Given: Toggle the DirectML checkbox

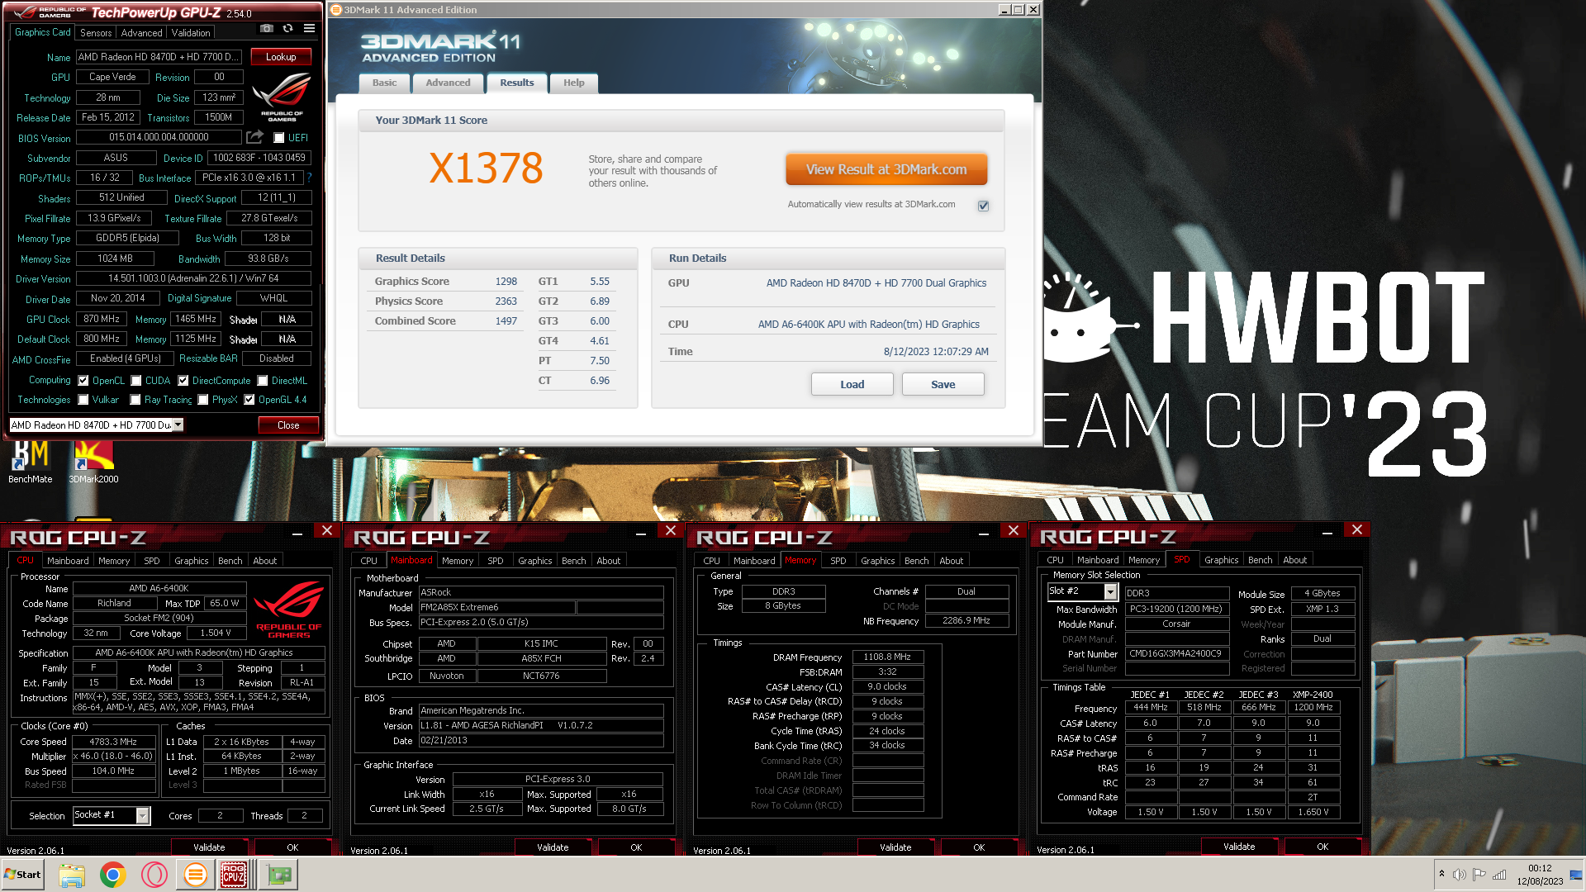Looking at the screenshot, I should pos(263,381).
